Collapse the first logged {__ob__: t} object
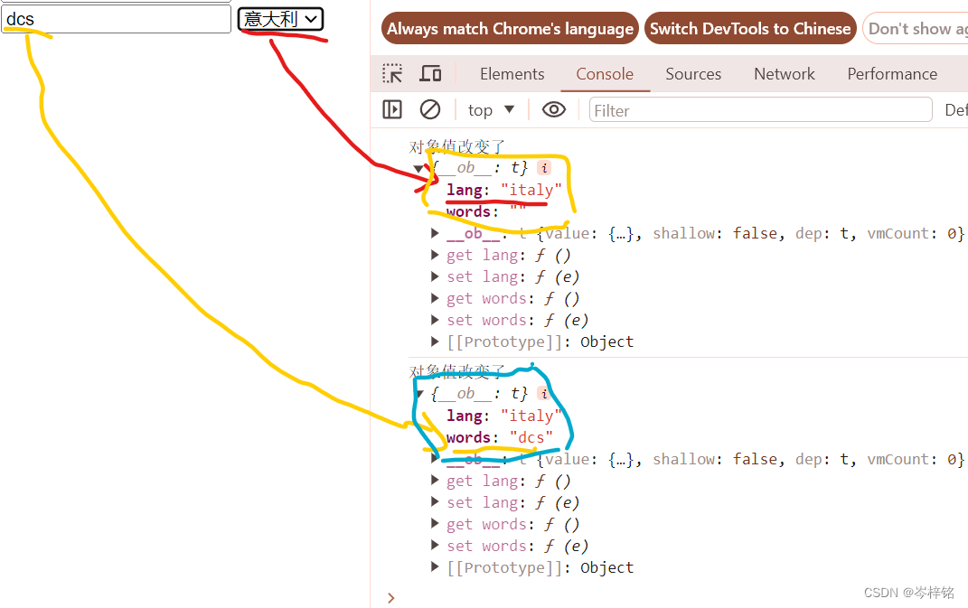Screen dimensions: 968x608 point(418,167)
